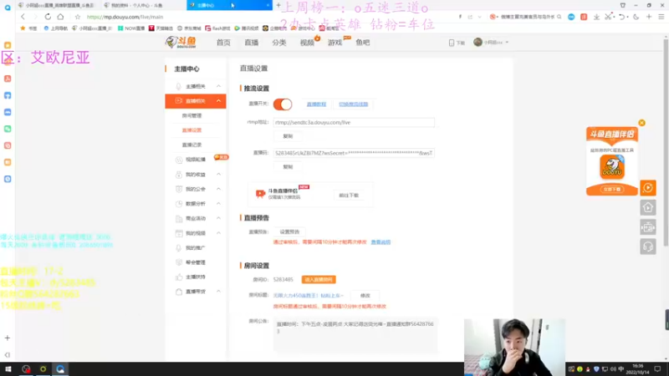
Task: Expand 商业活动 sidebar chevron
Action: tap(218, 218)
